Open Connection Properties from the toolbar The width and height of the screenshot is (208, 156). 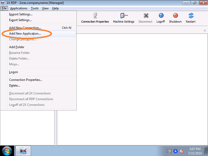tap(95, 18)
